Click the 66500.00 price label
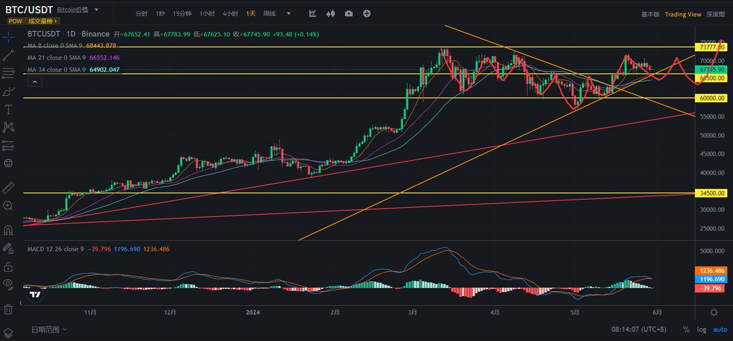The image size is (733, 341). tap(712, 78)
